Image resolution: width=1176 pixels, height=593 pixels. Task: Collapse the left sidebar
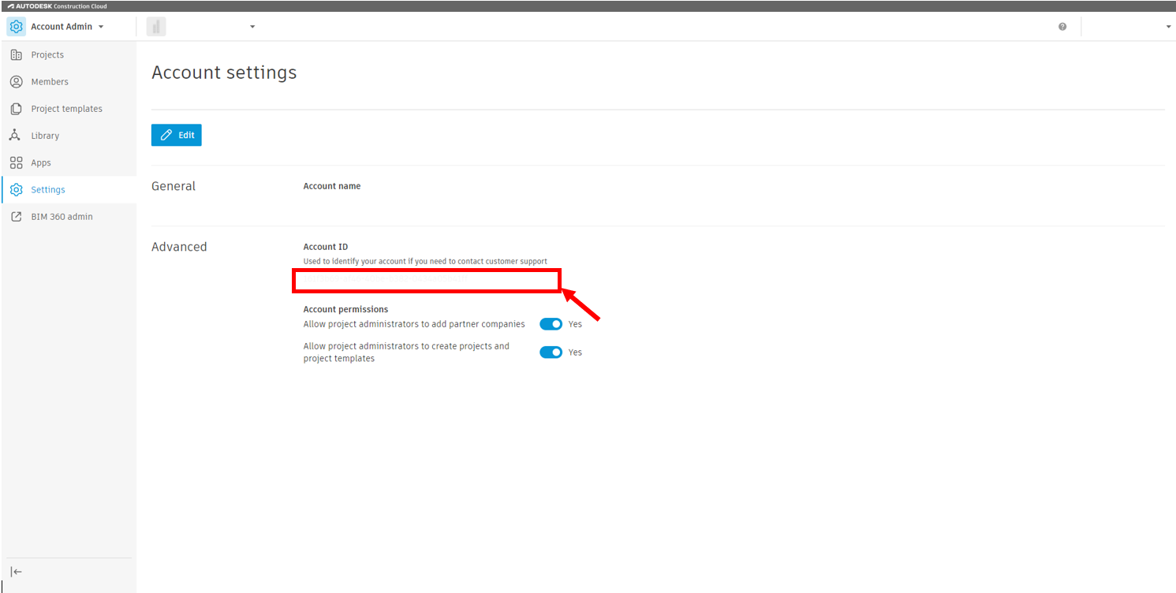16,571
